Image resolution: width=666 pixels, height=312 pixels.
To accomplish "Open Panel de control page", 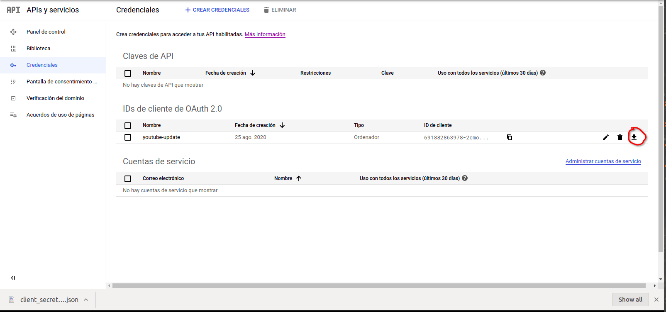I will 46,32.
